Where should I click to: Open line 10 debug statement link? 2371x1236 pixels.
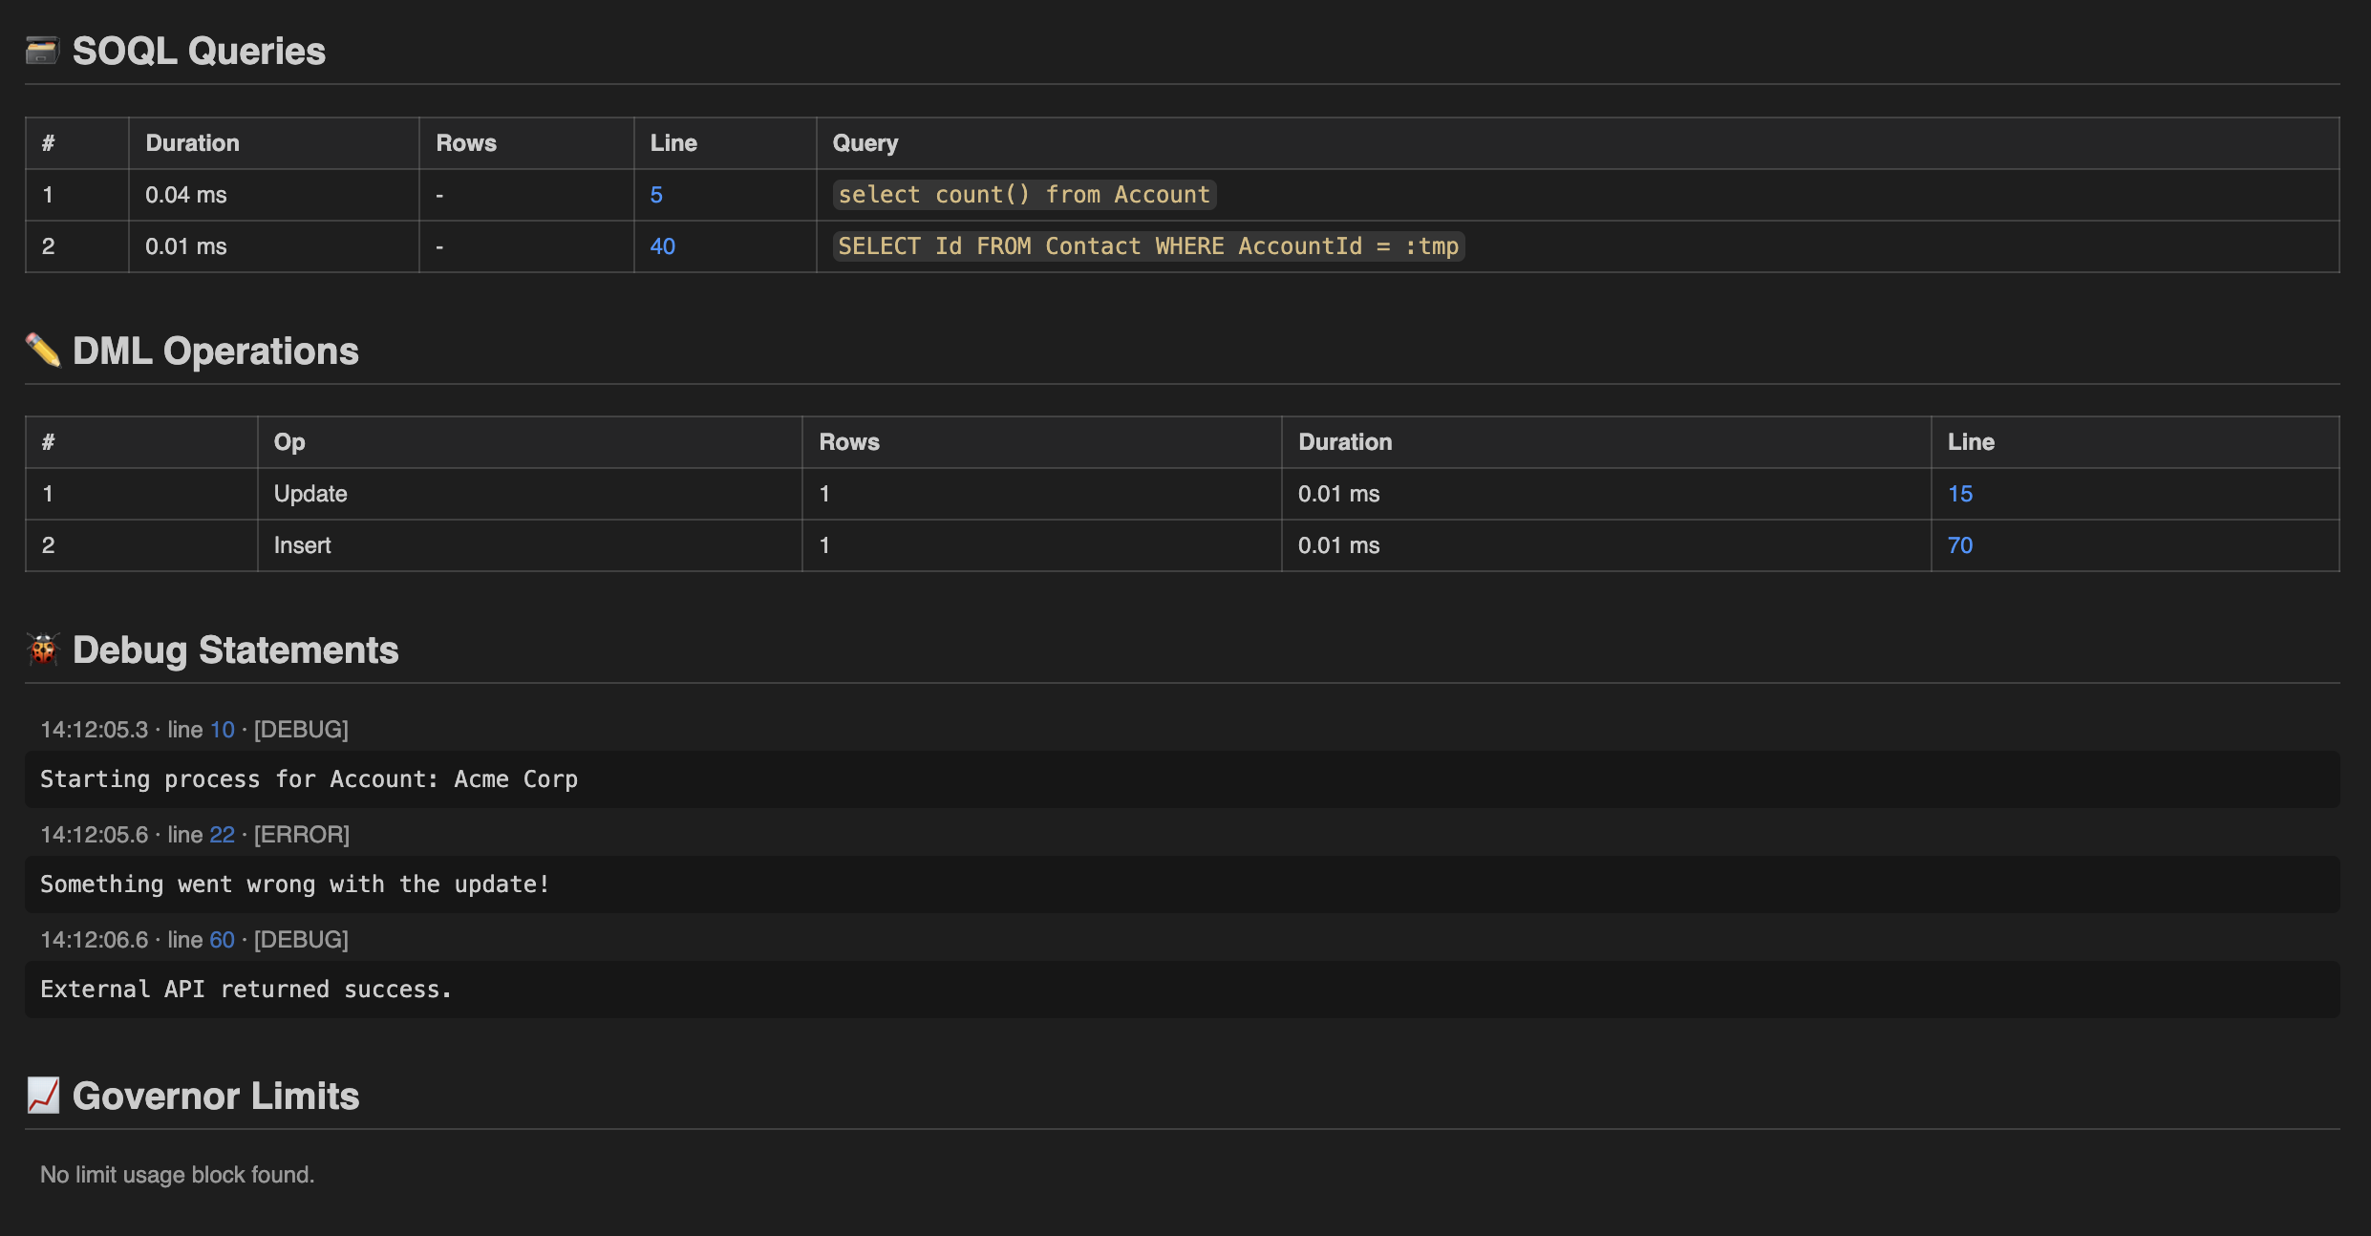pos(222,730)
